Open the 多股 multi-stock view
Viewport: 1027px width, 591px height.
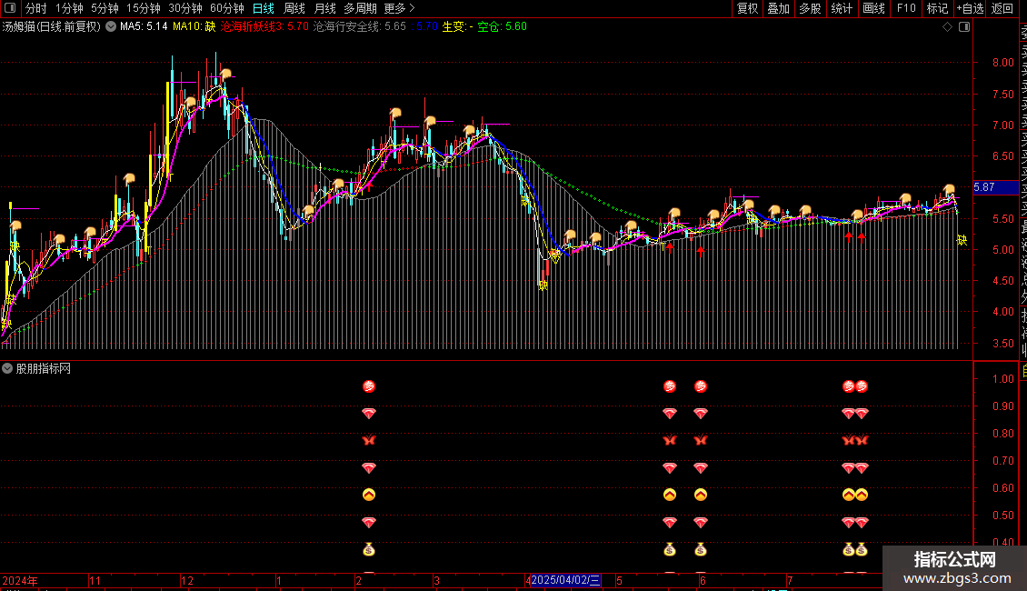[x=810, y=8]
